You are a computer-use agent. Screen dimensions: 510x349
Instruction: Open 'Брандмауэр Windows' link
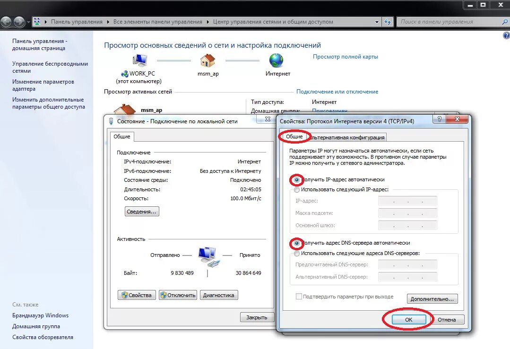tap(40, 315)
